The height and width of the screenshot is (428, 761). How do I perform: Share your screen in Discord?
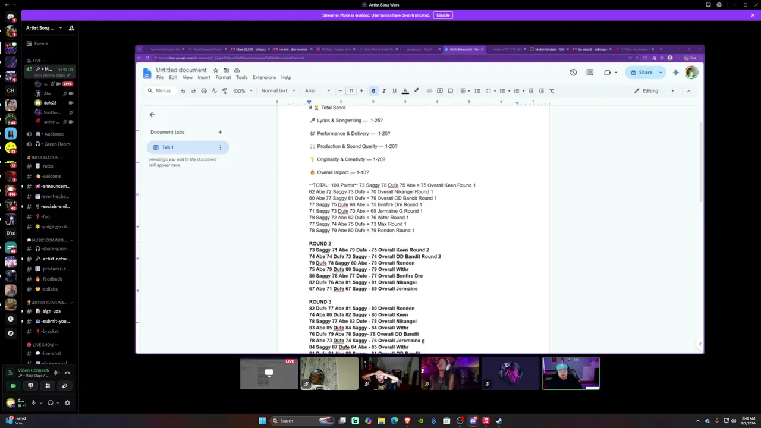[30, 386]
